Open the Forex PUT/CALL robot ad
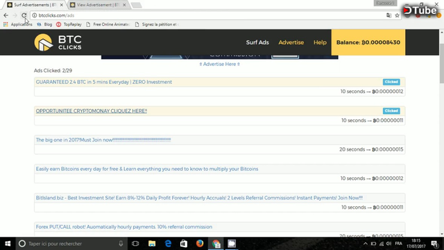This screenshot has width=444, height=250. pos(123,227)
